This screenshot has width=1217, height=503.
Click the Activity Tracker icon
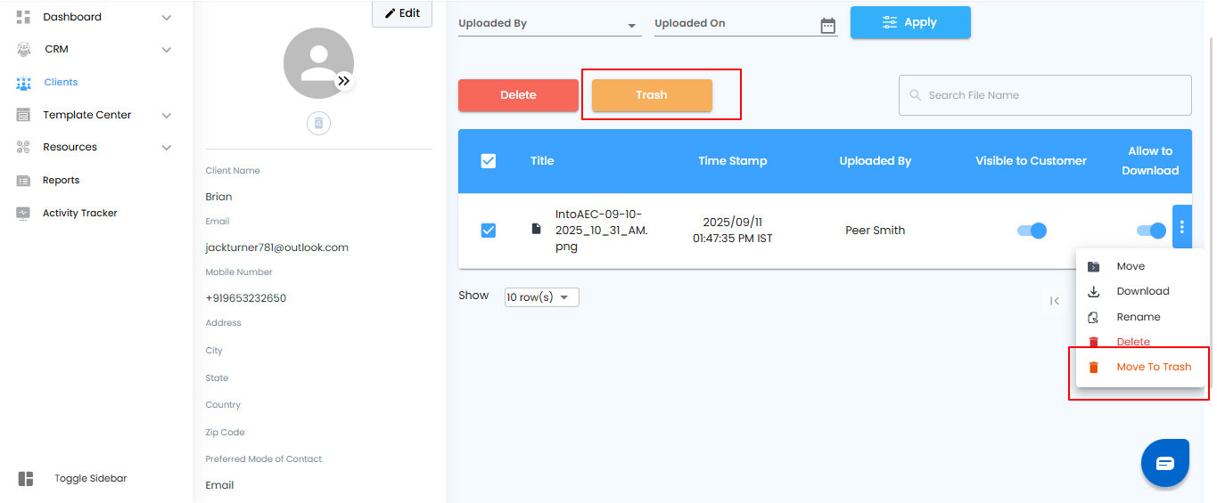coord(24,214)
